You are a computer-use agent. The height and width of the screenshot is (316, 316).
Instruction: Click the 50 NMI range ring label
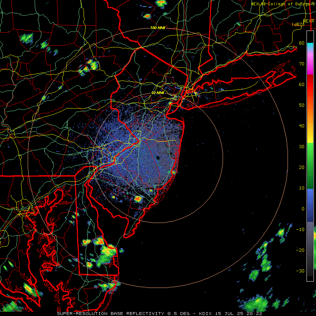tap(158, 93)
